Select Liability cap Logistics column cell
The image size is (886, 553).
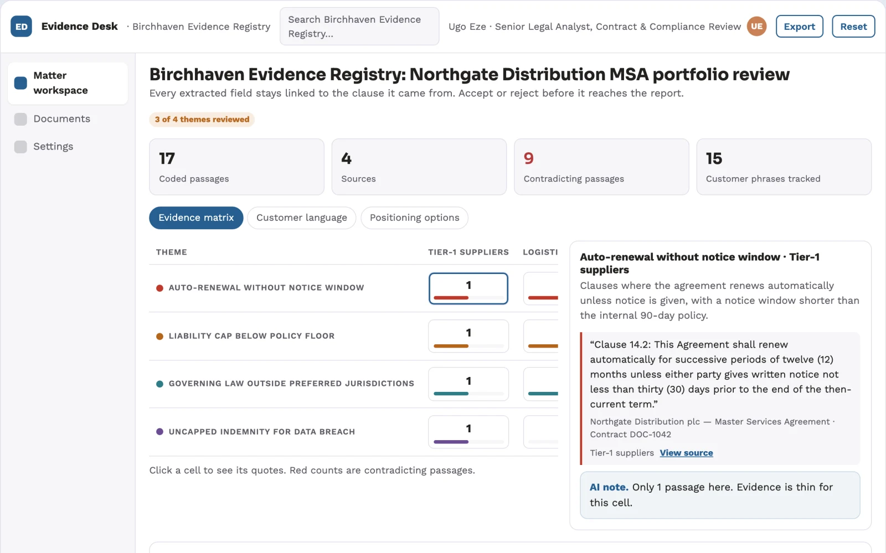[x=541, y=336]
